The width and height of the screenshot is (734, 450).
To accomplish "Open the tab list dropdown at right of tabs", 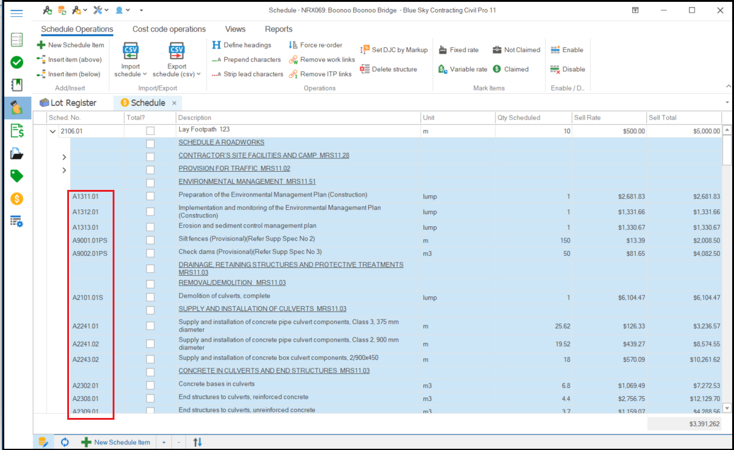I will point(727,102).
